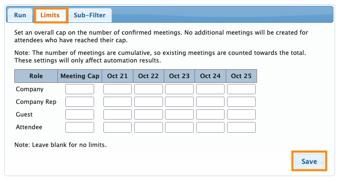Click Company Rep Oct 22 limit field
Screen dimensions: 341x182
(149, 102)
